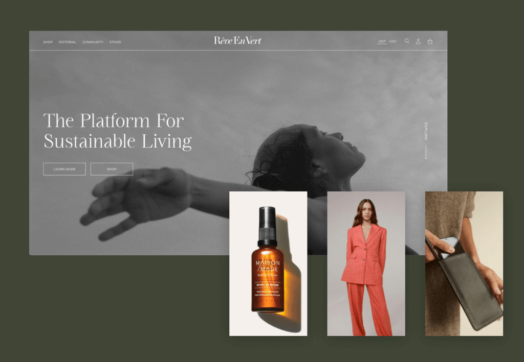Click the Rêve En Vert logo
The height and width of the screenshot is (362, 524).
237,41
